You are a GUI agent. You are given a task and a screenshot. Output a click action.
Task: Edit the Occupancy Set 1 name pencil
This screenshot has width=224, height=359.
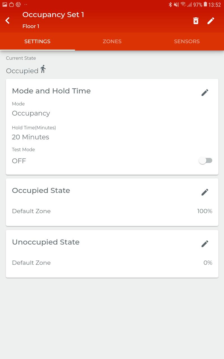tap(211, 20)
